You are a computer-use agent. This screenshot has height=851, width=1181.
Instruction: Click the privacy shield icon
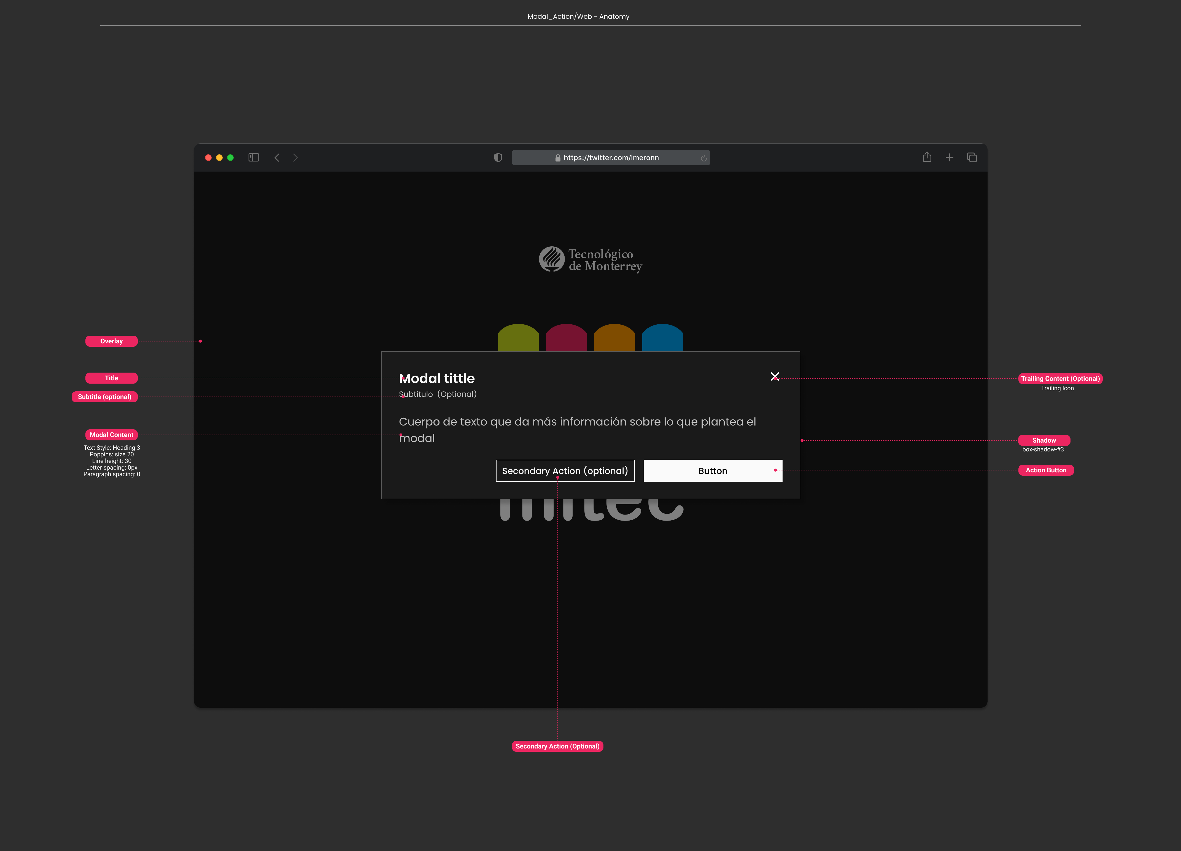tap(498, 157)
